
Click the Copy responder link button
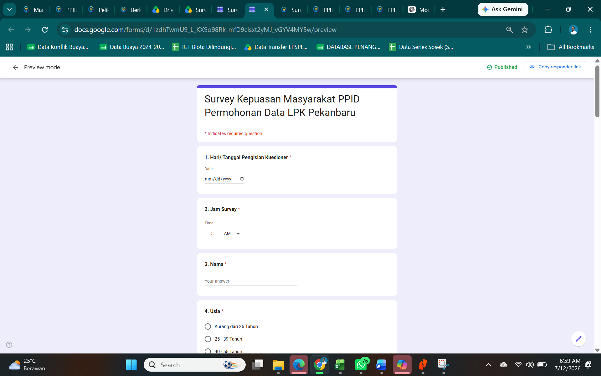tap(555, 67)
